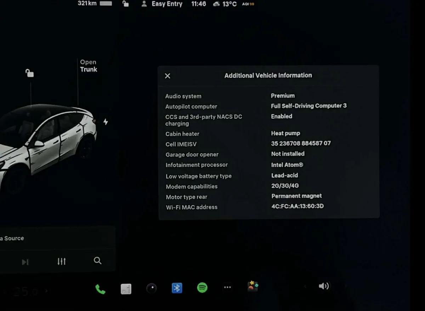Open the Easy Entry driver profile menu
Image resolution: width=425 pixels, height=311 pixels.
[x=162, y=4]
